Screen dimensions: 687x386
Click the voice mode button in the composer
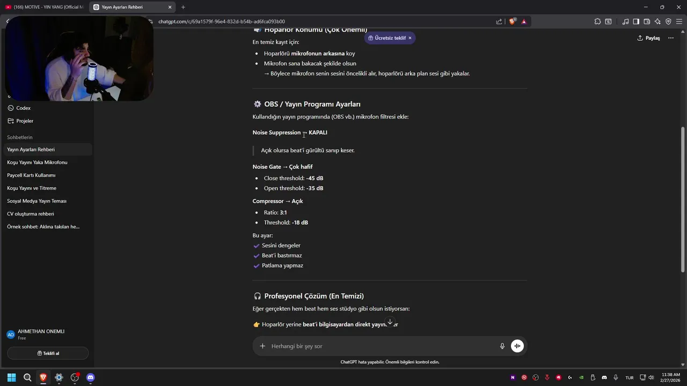coord(517,346)
